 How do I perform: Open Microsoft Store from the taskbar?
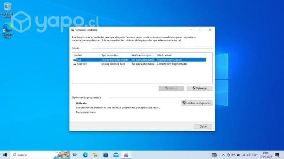coord(106,155)
